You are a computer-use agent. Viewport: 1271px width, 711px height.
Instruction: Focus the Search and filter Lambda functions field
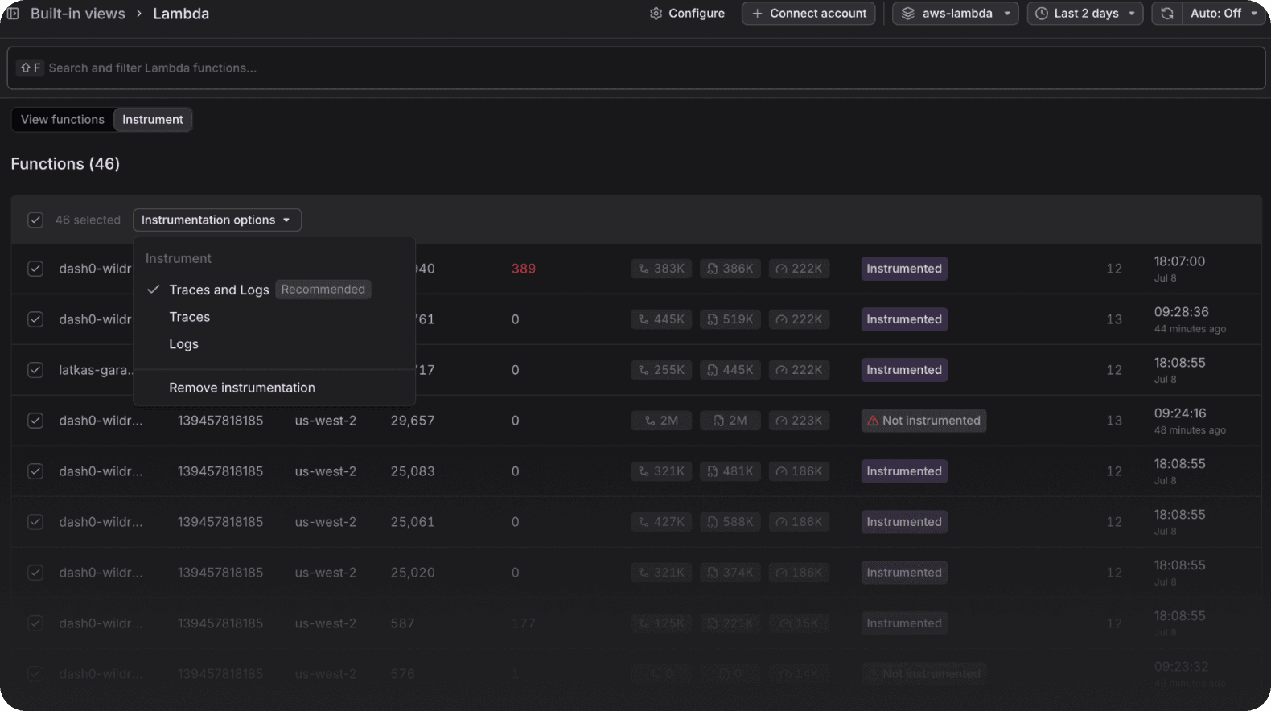point(635,68)
